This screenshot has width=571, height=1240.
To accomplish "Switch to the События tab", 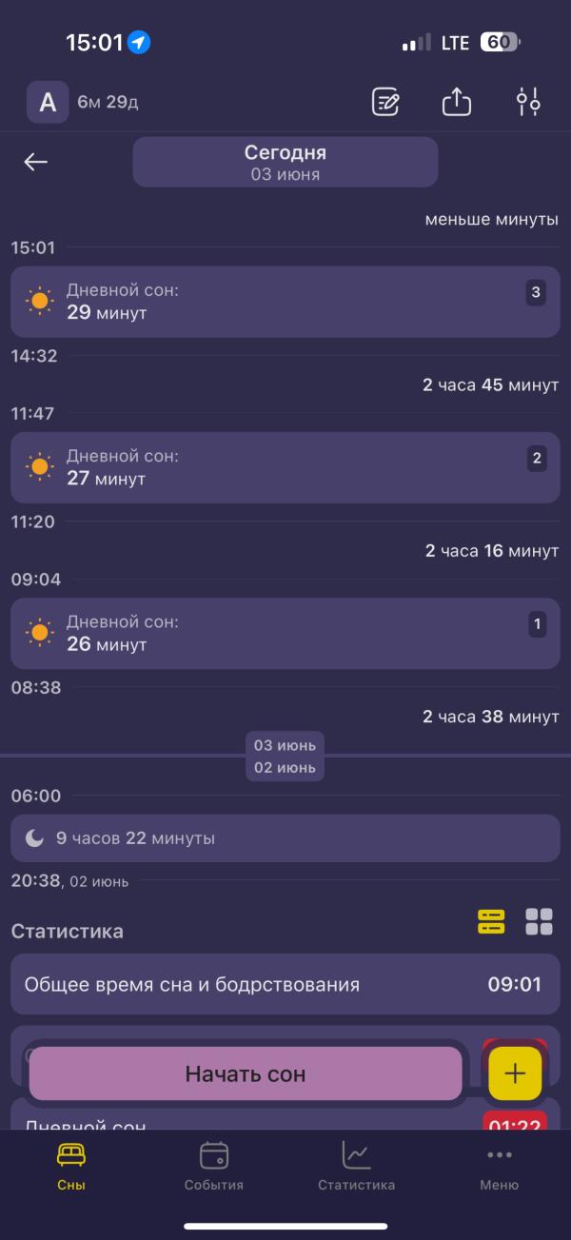I will tap(214, 1167).
